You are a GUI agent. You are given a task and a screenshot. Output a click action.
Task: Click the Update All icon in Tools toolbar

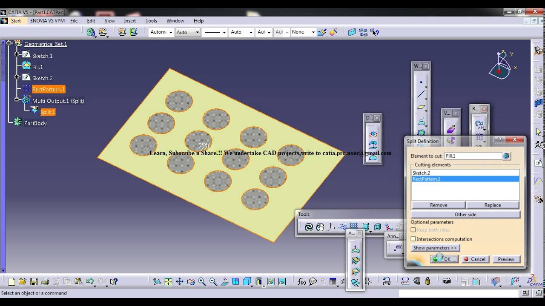[309, 227]
